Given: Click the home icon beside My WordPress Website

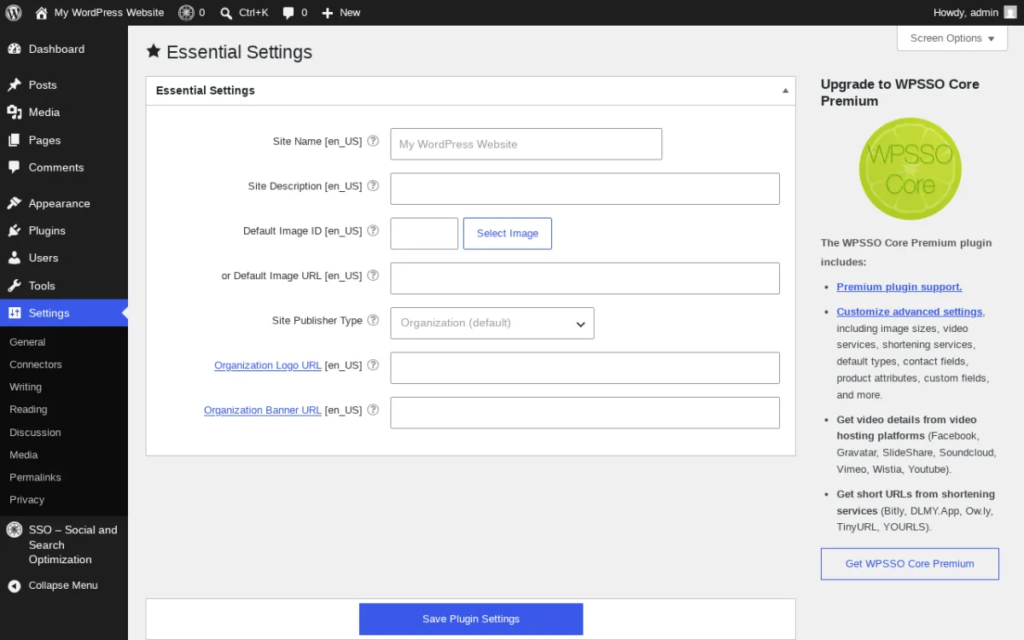Looking at the screenshot, I should [42, 13].
